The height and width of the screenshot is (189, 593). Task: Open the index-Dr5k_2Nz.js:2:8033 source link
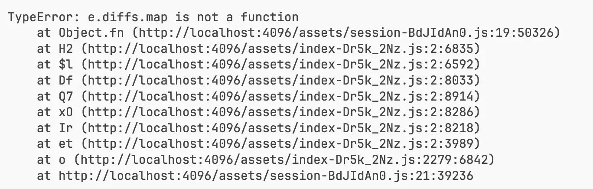click(x=280, y=80)
